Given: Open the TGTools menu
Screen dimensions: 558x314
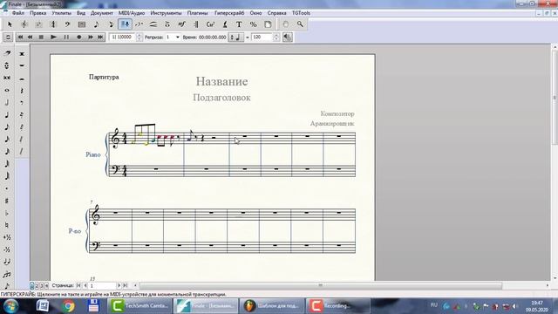Looking at the screenshot, I should coord(301,13).
